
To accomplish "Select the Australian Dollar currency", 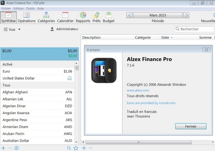I will point(37,141).
